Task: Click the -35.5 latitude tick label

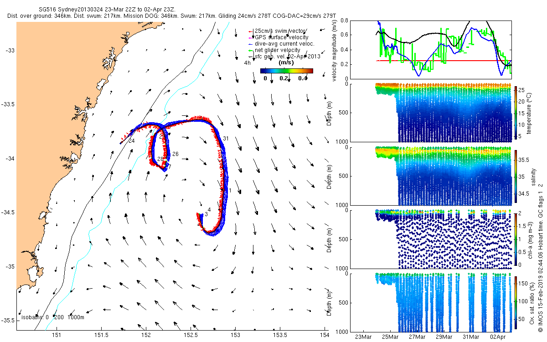Action: (x=8, y=321)
